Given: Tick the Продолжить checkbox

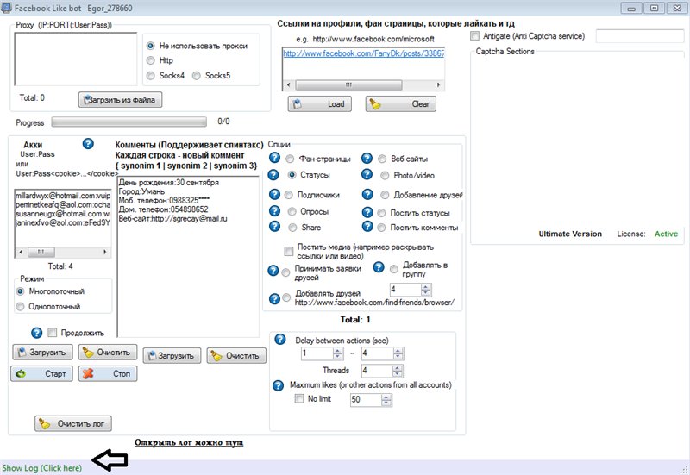Looking at the screenshot, I should coord(52,333).
